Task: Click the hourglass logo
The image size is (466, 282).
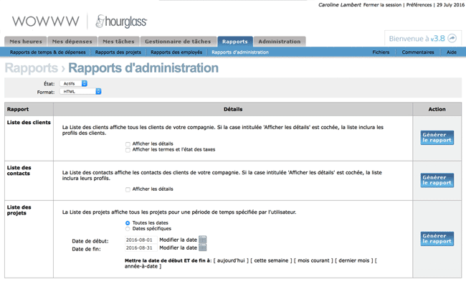Action: tap(121, 22)
